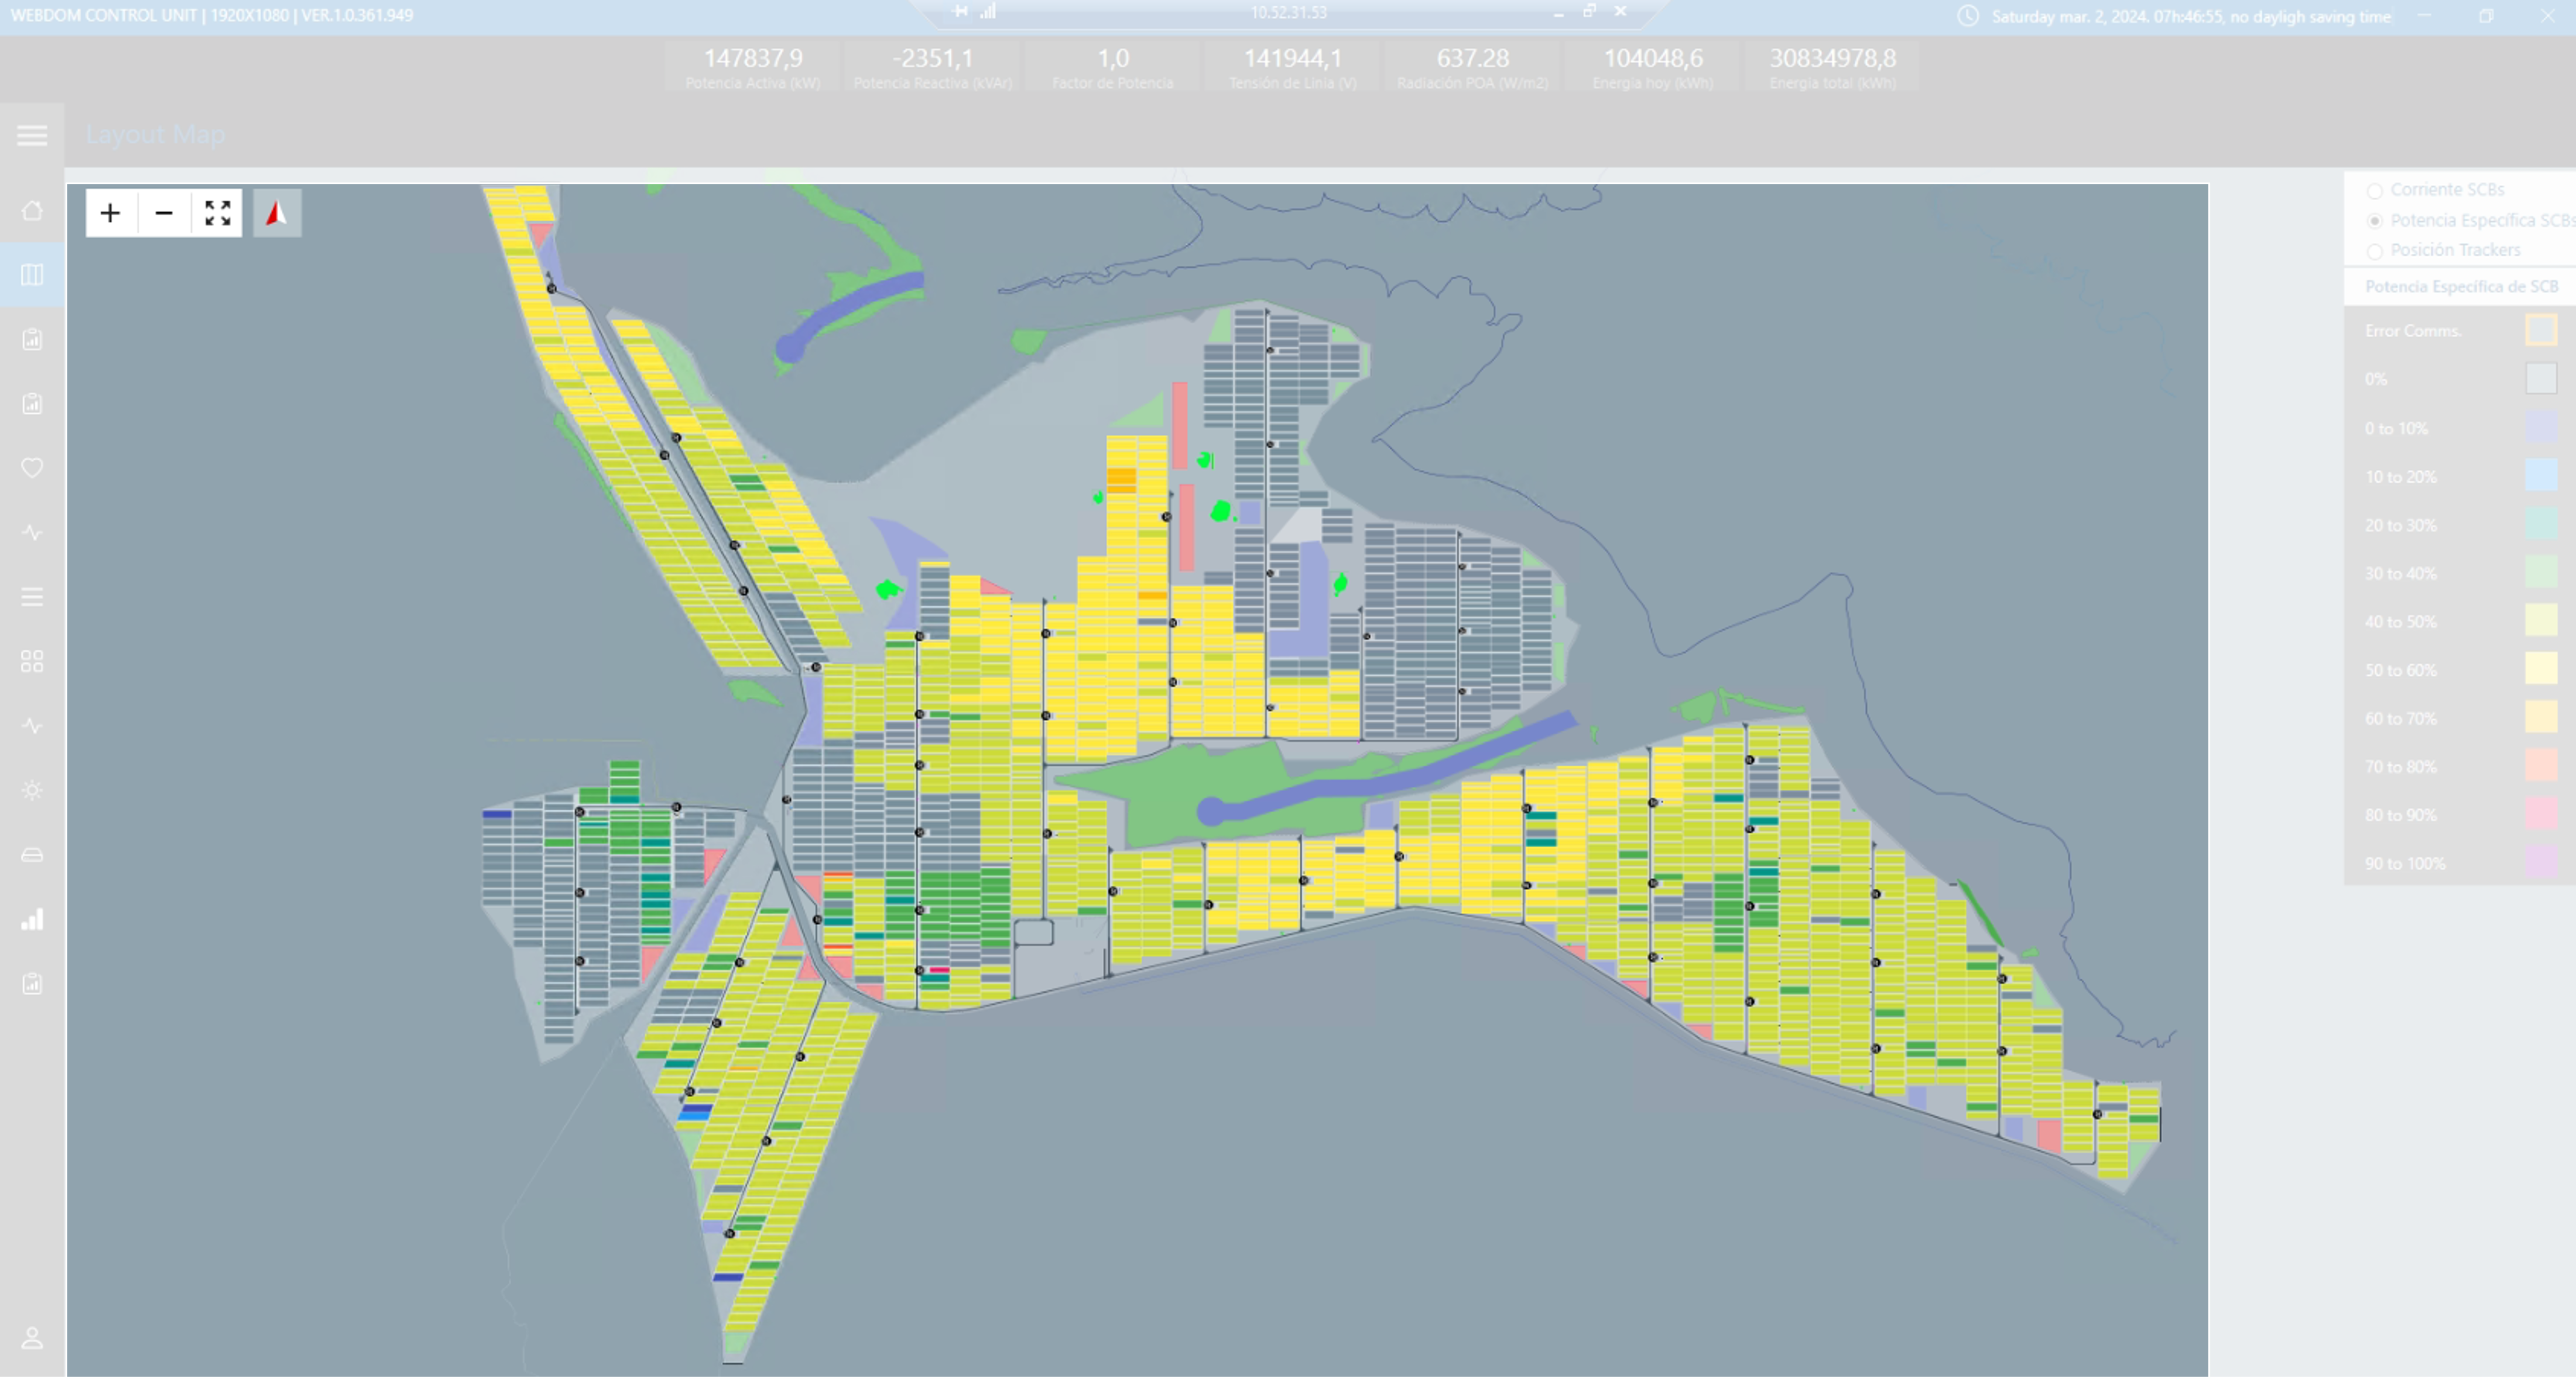Zoom in the map with plus button
This screenshot has height=1379, width=2576.
110,213
